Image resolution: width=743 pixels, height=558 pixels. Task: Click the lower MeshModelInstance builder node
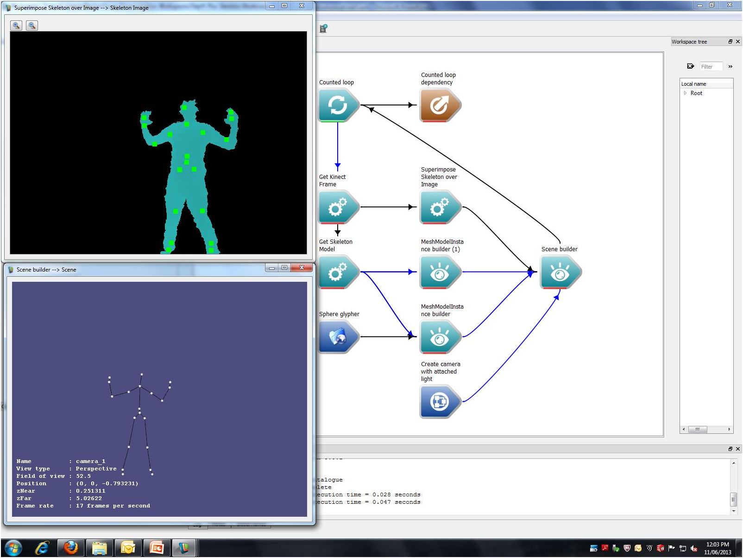tap(440, 337)
